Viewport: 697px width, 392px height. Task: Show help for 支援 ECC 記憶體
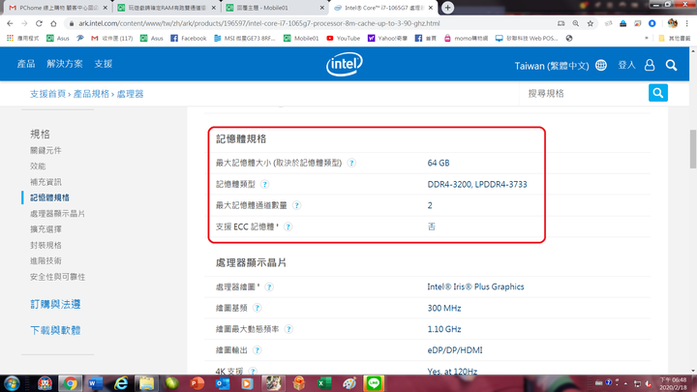click(x=288, y=226)
